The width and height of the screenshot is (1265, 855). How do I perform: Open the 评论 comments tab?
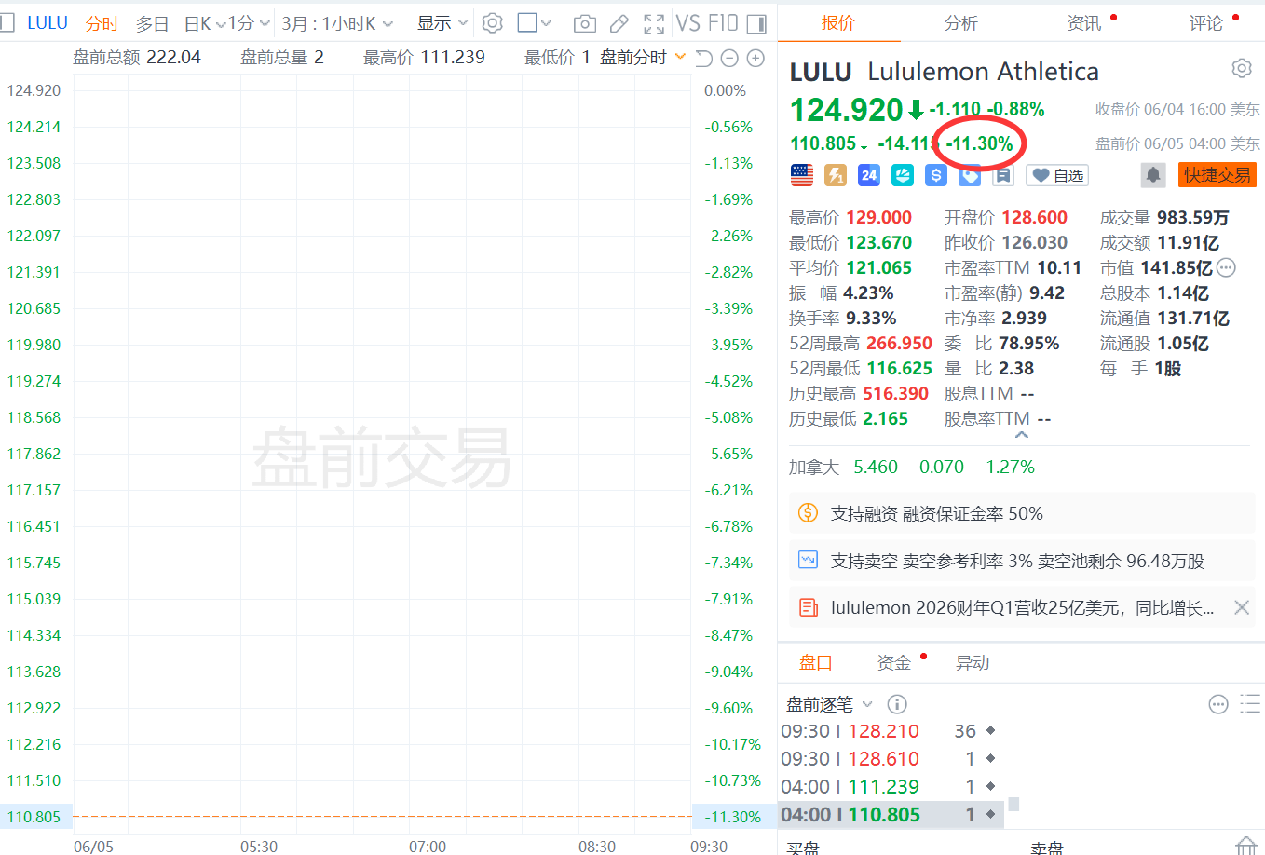coord(1206,22)
